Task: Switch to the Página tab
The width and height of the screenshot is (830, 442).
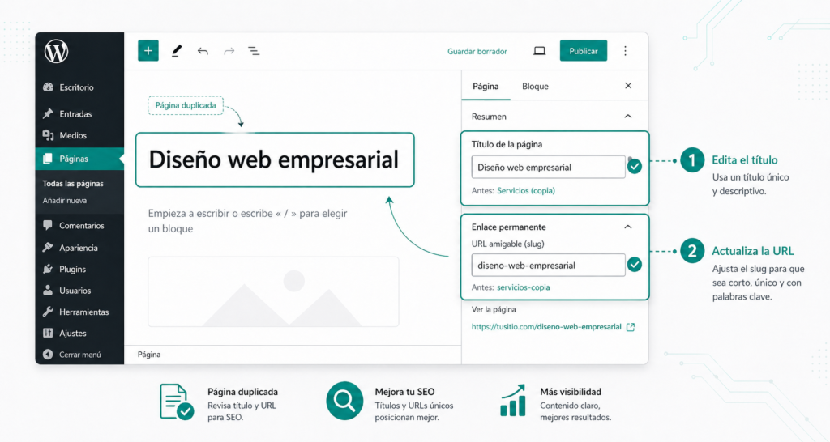Action: pos(486,86)
